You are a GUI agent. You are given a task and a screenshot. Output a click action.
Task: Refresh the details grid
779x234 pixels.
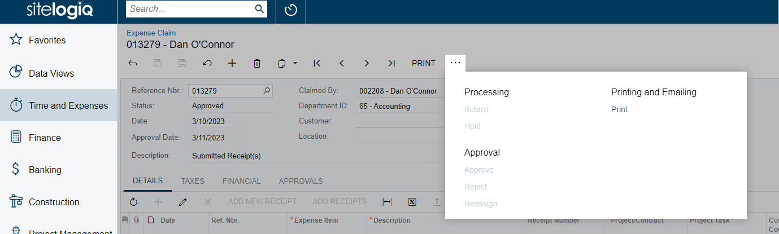click(x=133, y=201)
